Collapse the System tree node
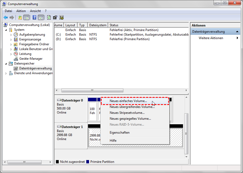The height and width of the screenshot is (173, 243). point(6,30)
